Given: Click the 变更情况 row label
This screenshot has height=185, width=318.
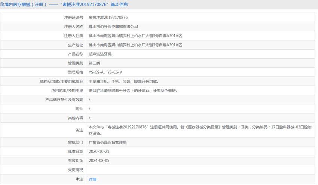Looking at the screenshot, I should coord(75,170).
